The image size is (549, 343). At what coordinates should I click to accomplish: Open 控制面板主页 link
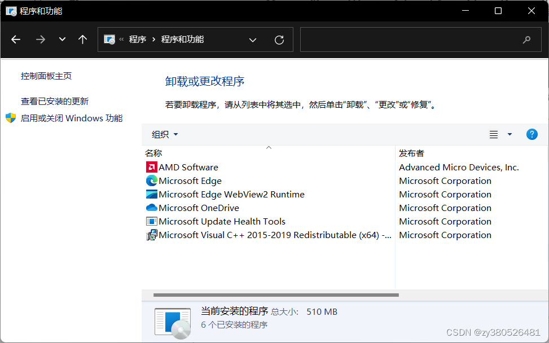tap(46, 76)
